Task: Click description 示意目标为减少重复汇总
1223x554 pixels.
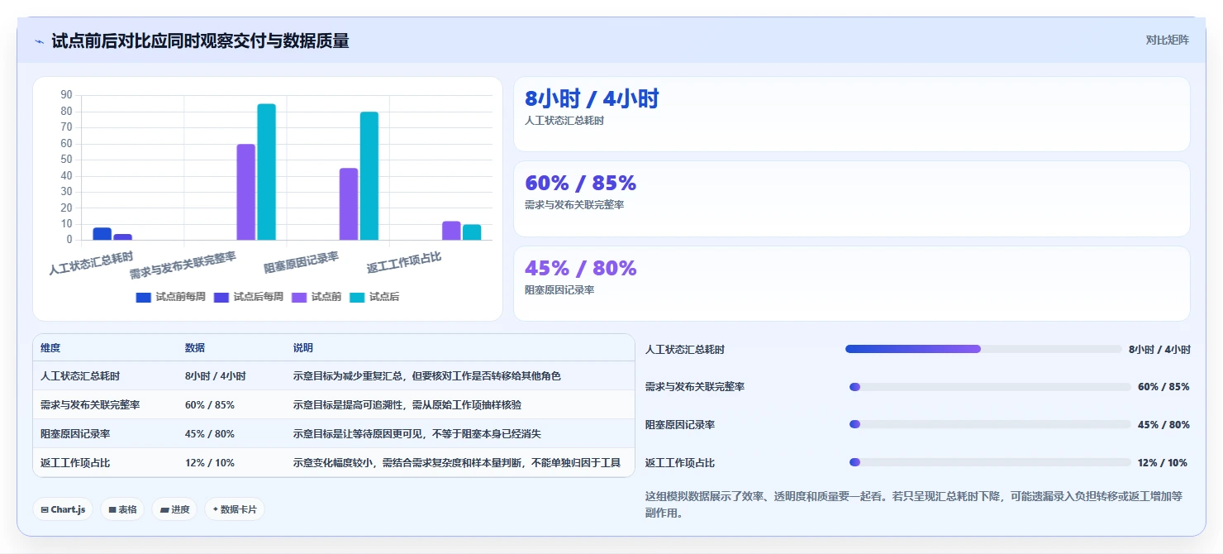Action: tap(427, 376)
